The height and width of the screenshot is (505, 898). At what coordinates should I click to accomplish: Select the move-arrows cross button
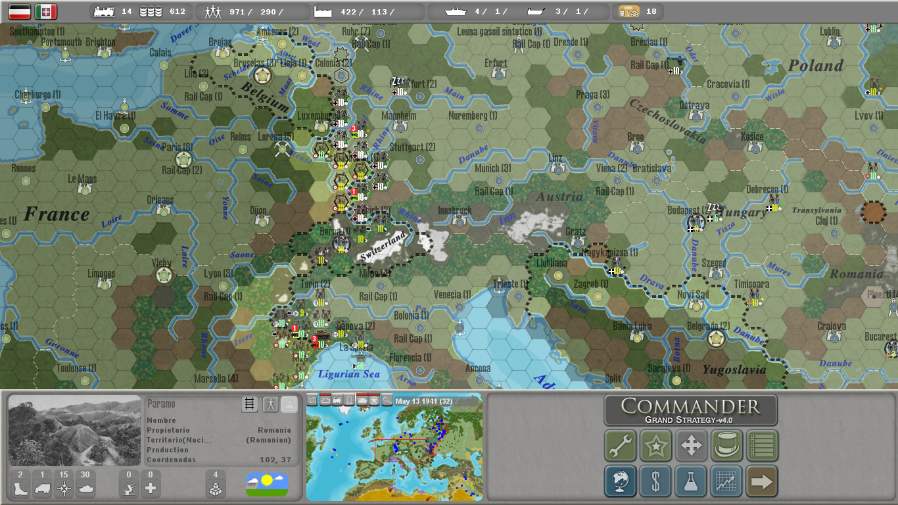(x=692, y=446)
